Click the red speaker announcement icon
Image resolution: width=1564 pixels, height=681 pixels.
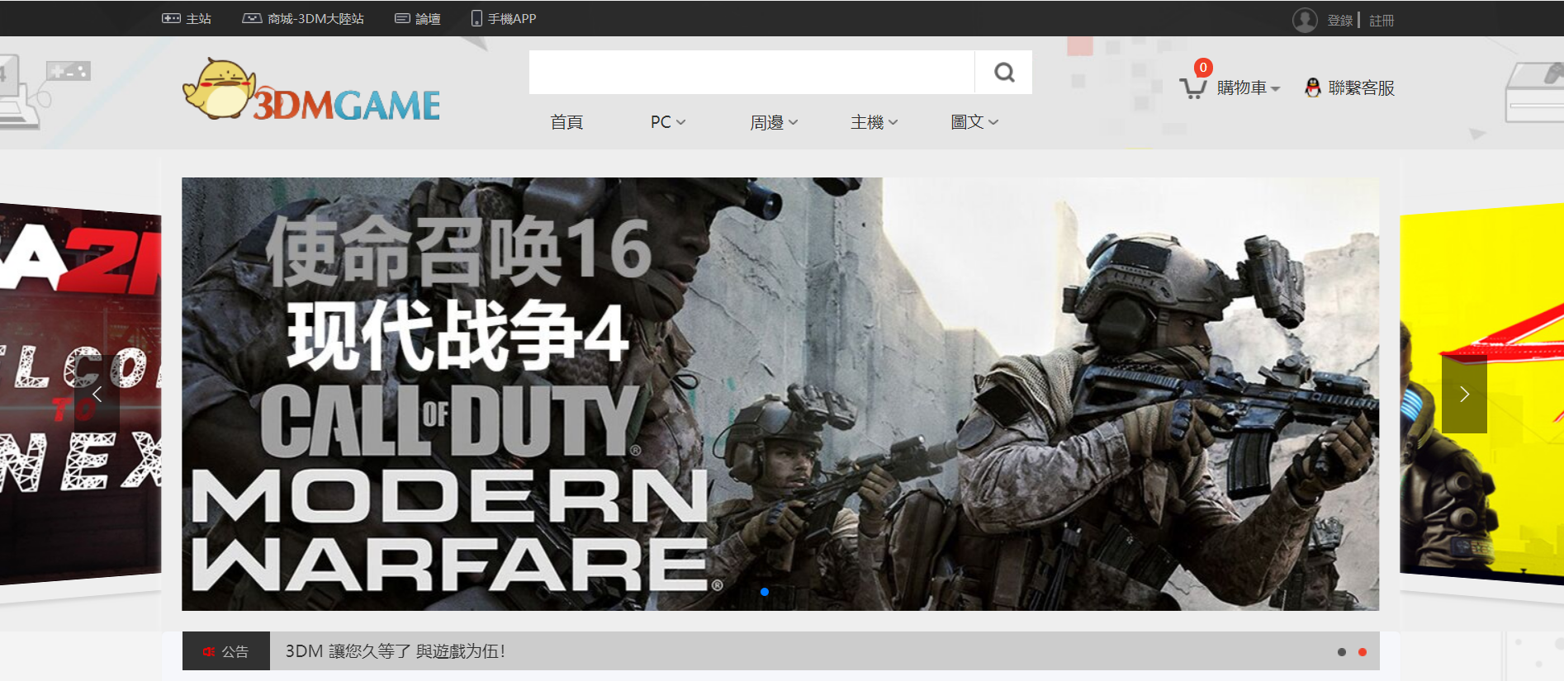coord(209,651)
